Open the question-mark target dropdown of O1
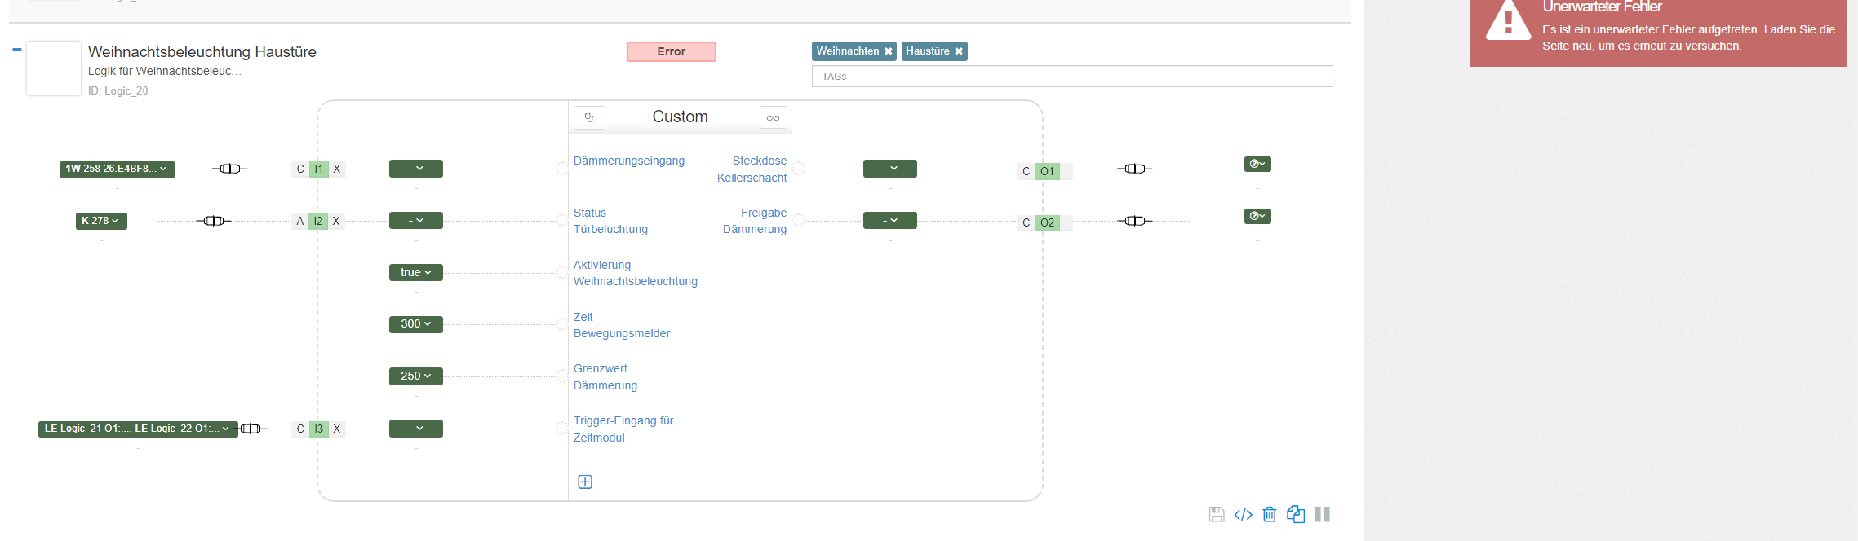Screen dimensions: 1858x541 (x=1257, y=165)
